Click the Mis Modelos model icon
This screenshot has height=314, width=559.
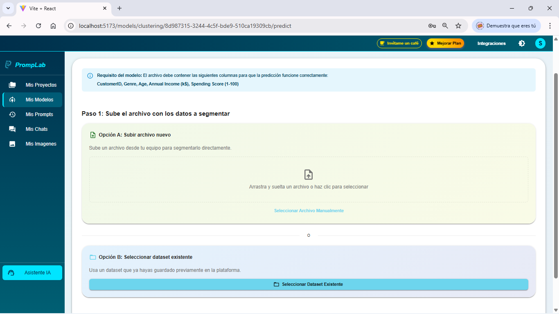pos(12,100)
